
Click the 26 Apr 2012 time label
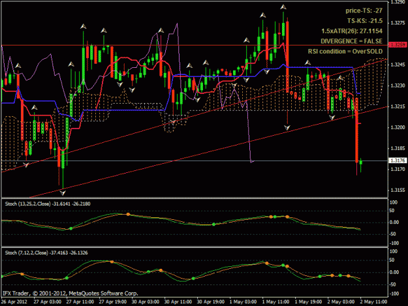[14, 302]
